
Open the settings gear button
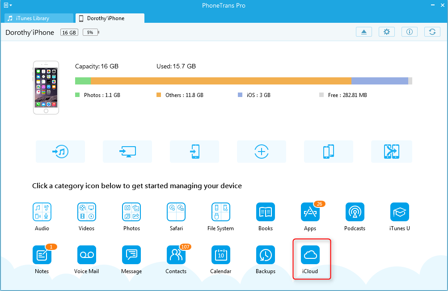pos(387,32)
